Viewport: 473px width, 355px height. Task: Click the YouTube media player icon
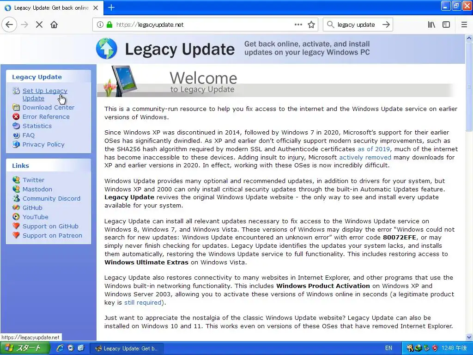coord(16,217)
